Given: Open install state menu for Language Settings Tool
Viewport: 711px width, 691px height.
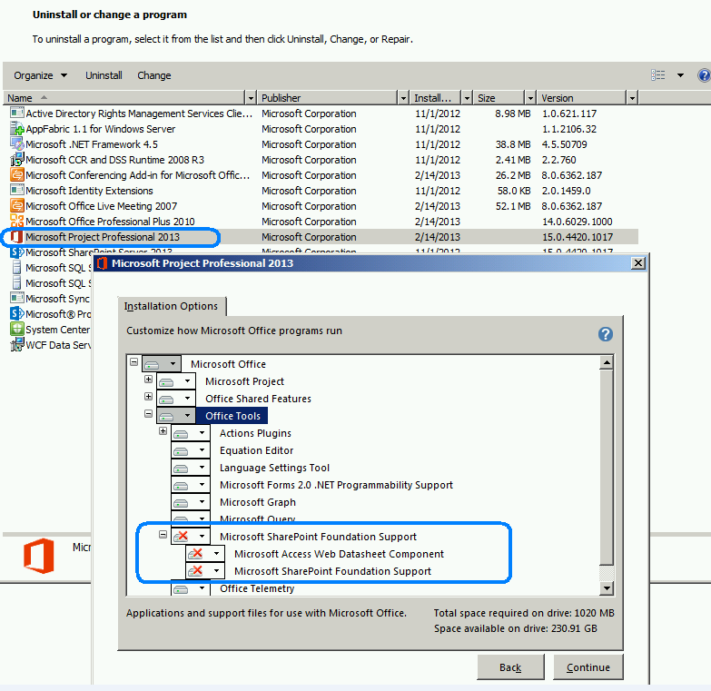Looking at the screenshot, I should click(191, 468).
